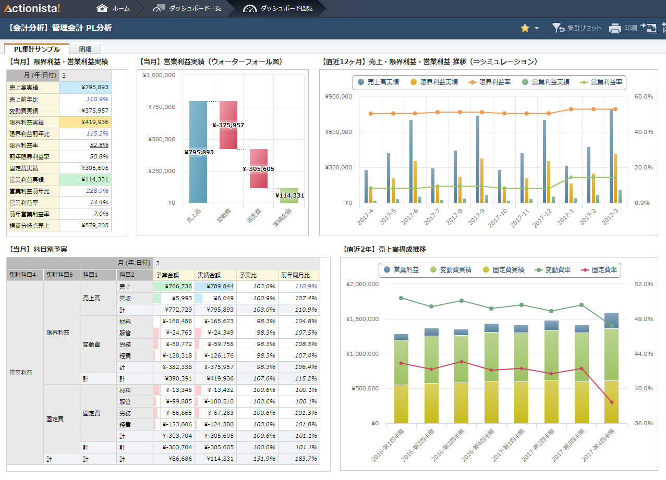This screenshot has height=480, width=666.
Task: Toggle 売上高実績 series in the 12-month chart legend
Action: [x=379, y=82]
